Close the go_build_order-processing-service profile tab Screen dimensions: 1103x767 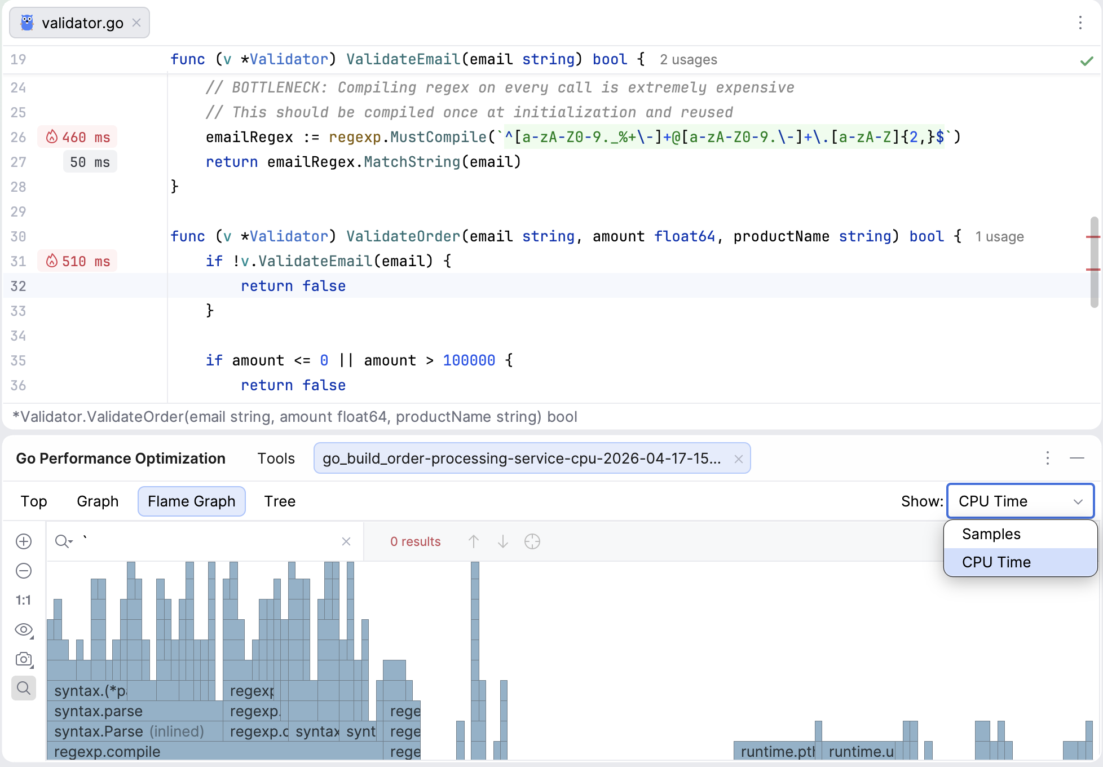pos(738,459)
